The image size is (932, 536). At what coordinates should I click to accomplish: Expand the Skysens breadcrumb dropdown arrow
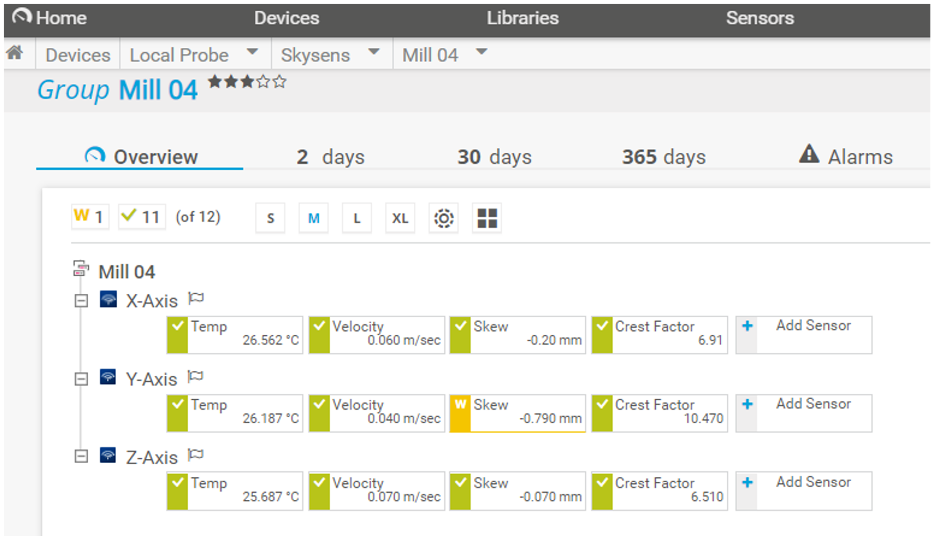point(374,52)
